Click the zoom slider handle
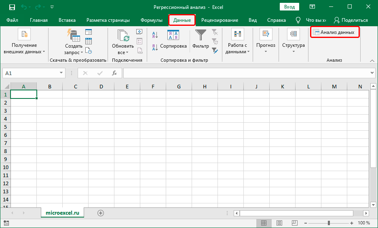This screenshot has width=378, height=228. (x=329, y=223)
